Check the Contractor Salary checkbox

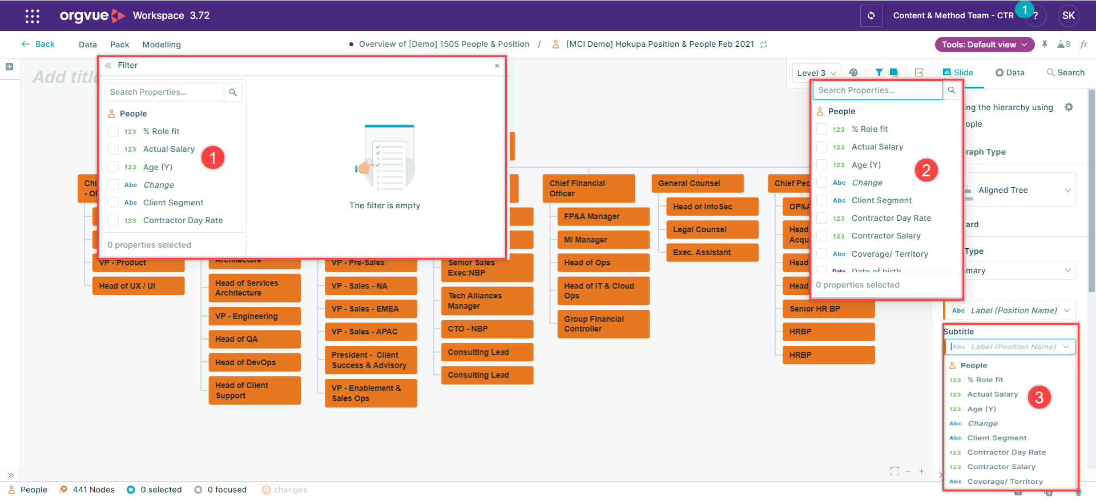pyautogui.click(x=821, y=236)
